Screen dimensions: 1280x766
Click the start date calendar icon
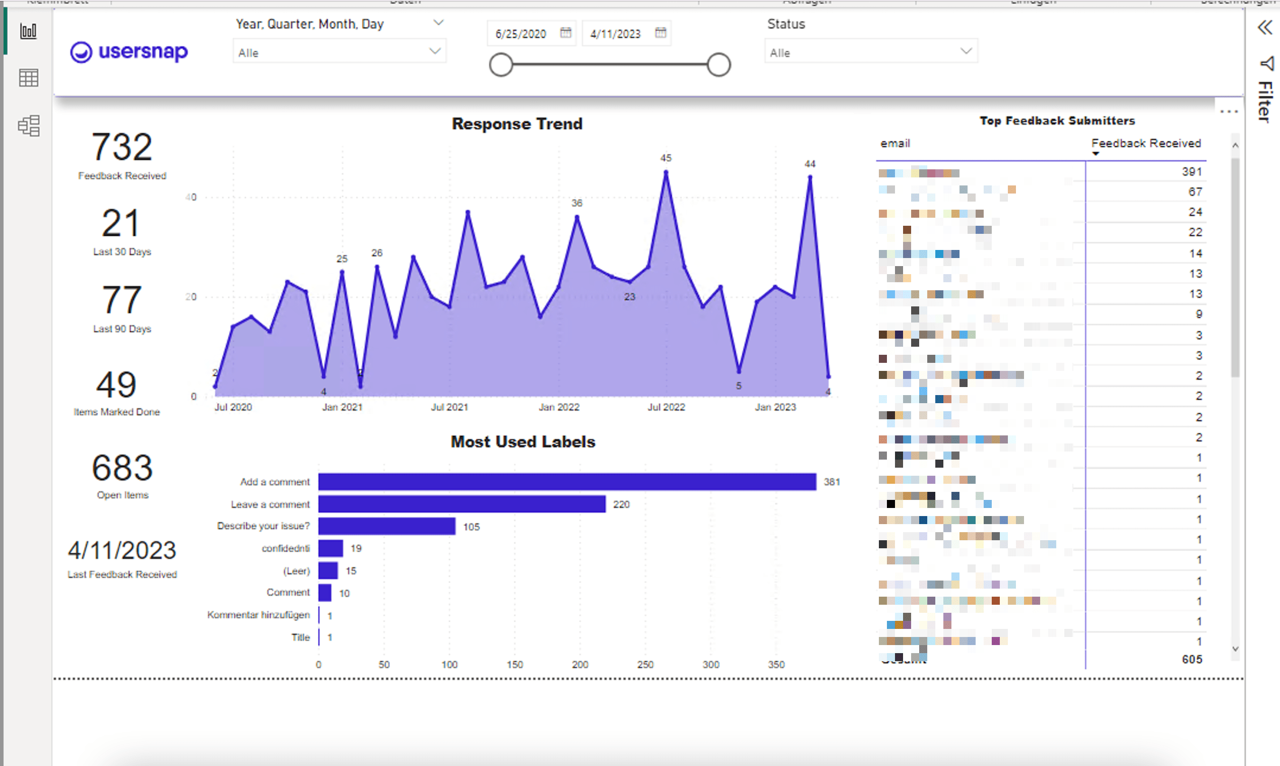click(x=566, y=33)
